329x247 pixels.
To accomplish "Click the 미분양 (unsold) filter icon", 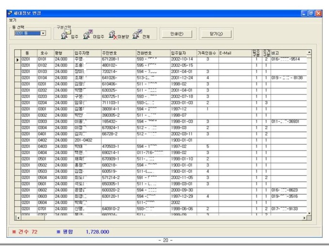I will click(x=113, y=35).
